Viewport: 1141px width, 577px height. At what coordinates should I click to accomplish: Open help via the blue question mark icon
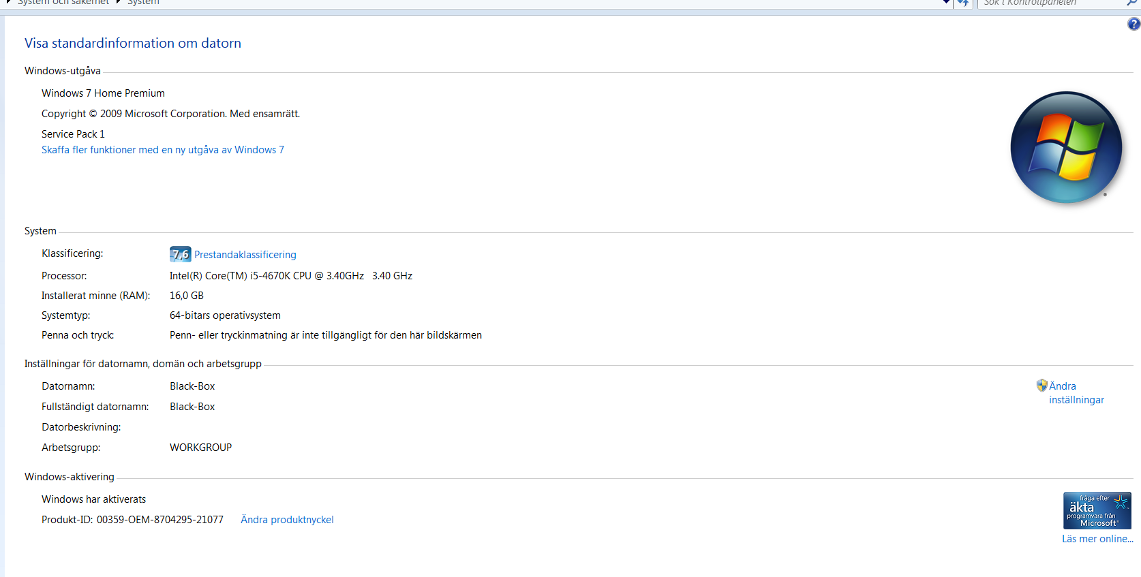point(1134,25)
